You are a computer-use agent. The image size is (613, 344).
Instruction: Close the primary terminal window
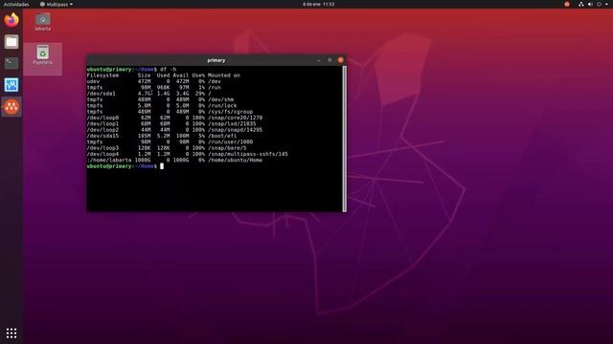click(341, 60)
